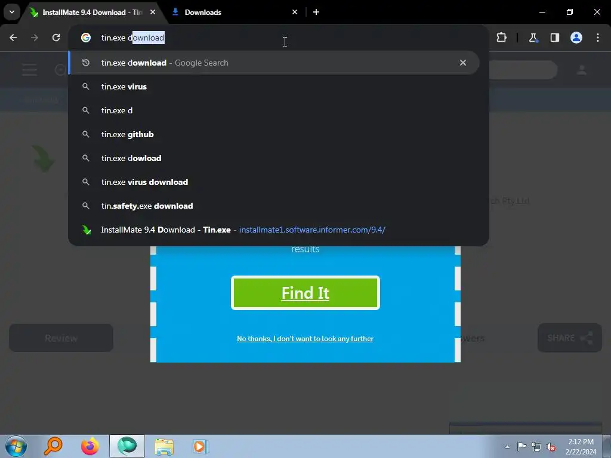Close the InstallMate 9.4 Download tab
The image size is (611, 458).
153,12
